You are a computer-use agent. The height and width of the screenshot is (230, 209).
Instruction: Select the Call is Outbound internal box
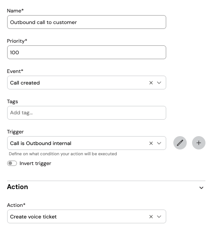pos(86,143)
